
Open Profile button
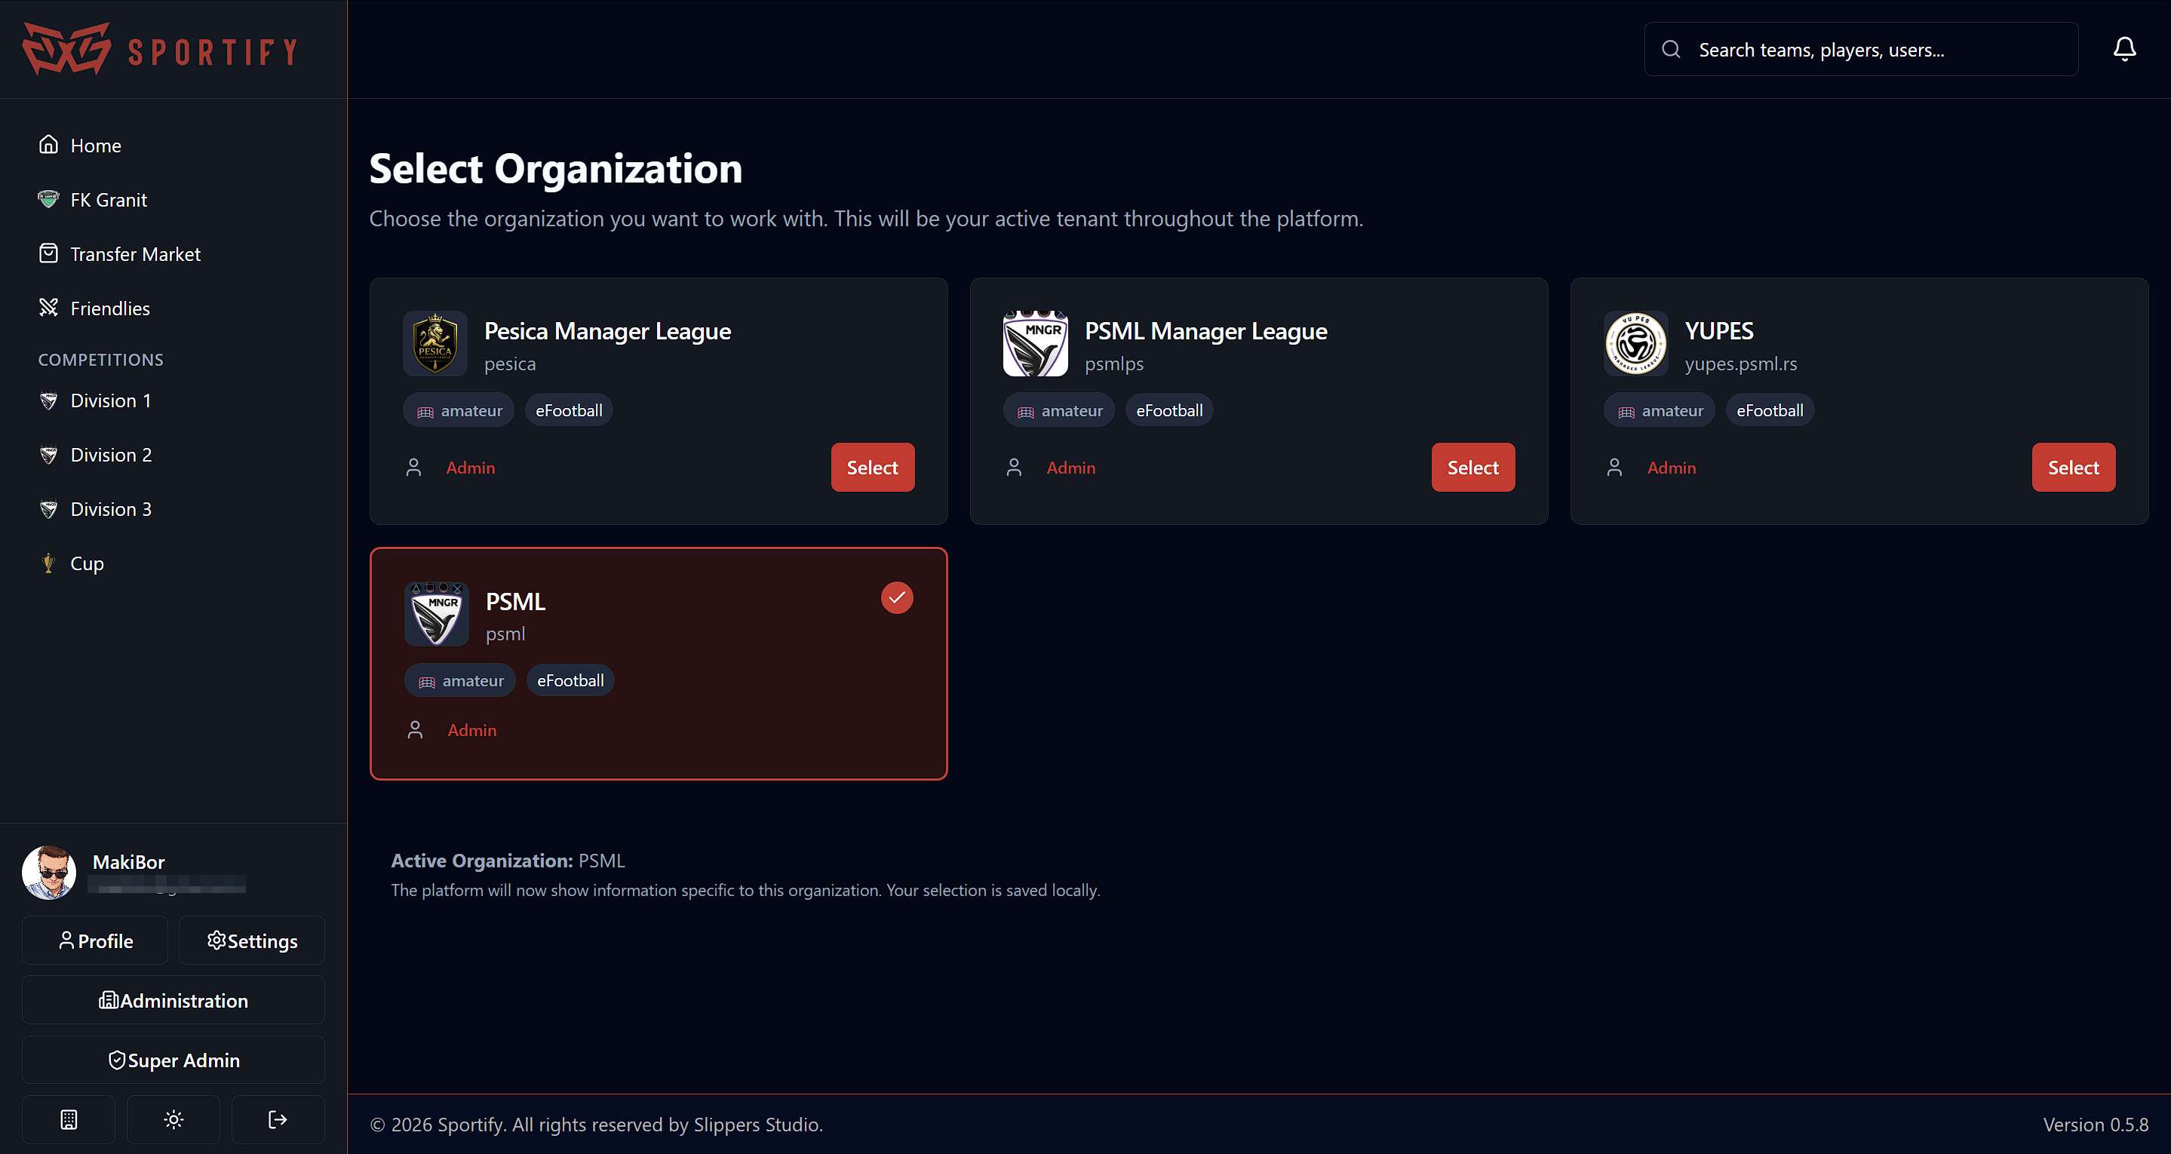click(94, 941)
